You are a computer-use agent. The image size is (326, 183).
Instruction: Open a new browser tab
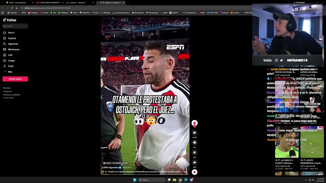tap(128, 3)
